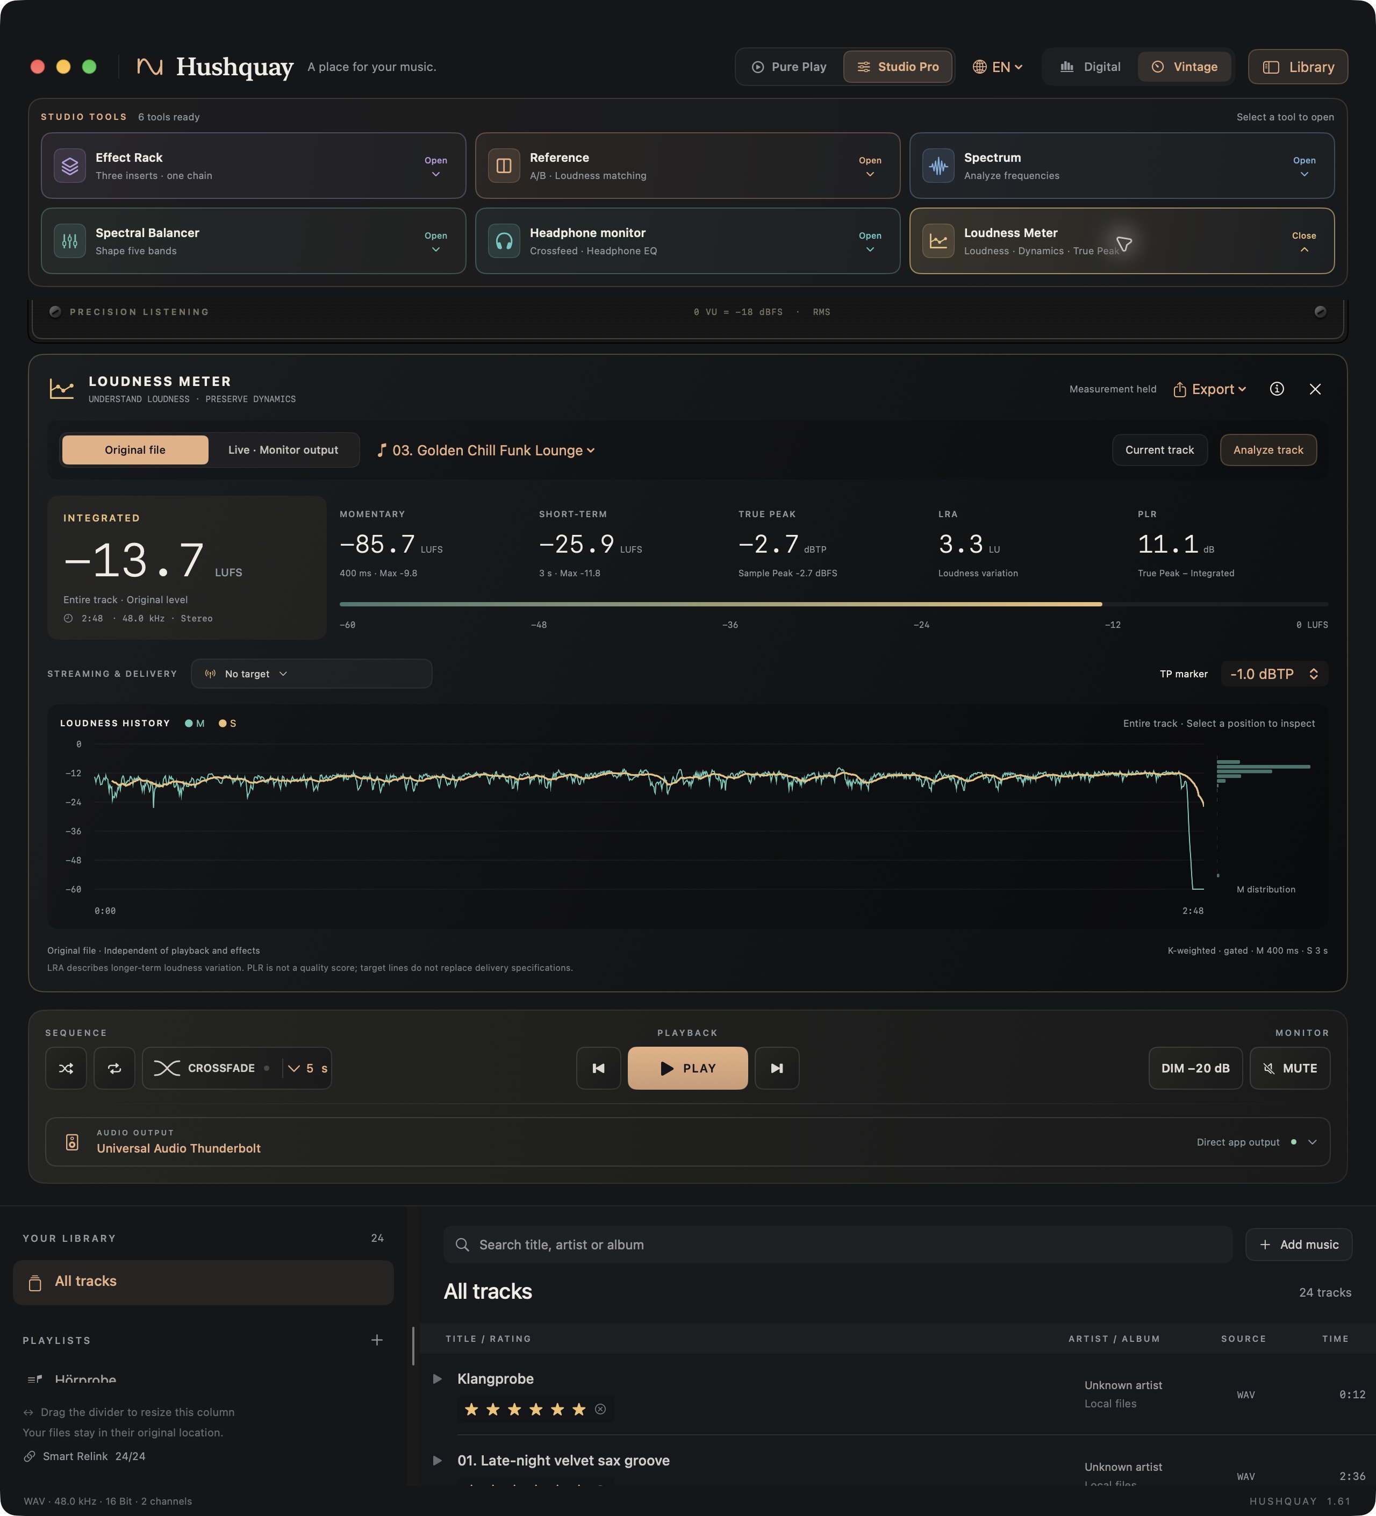The height and width of the screenshot is (1516, 1376).
Task: Skip to the next track
Action: tap(777, 1068)
